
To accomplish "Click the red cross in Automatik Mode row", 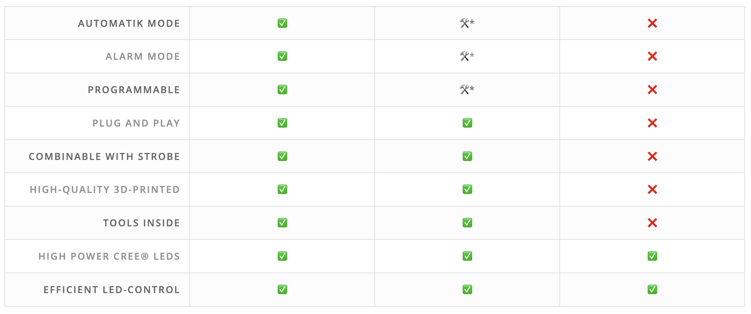I will click(x=652, y=23).
